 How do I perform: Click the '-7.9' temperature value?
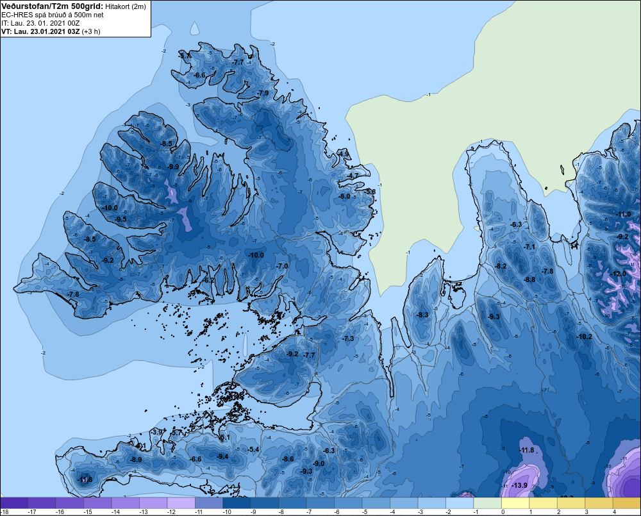pos(263,93)
